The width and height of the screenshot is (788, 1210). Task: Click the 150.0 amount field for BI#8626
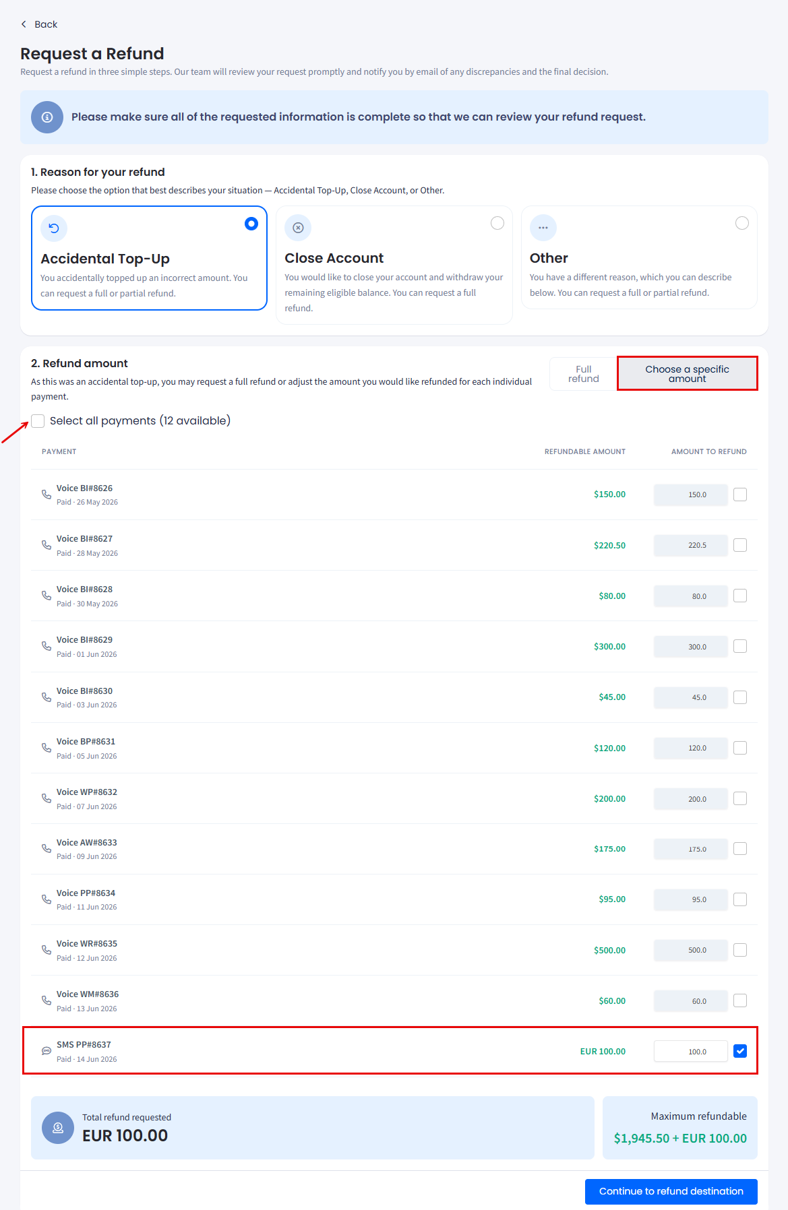point(691,495)
